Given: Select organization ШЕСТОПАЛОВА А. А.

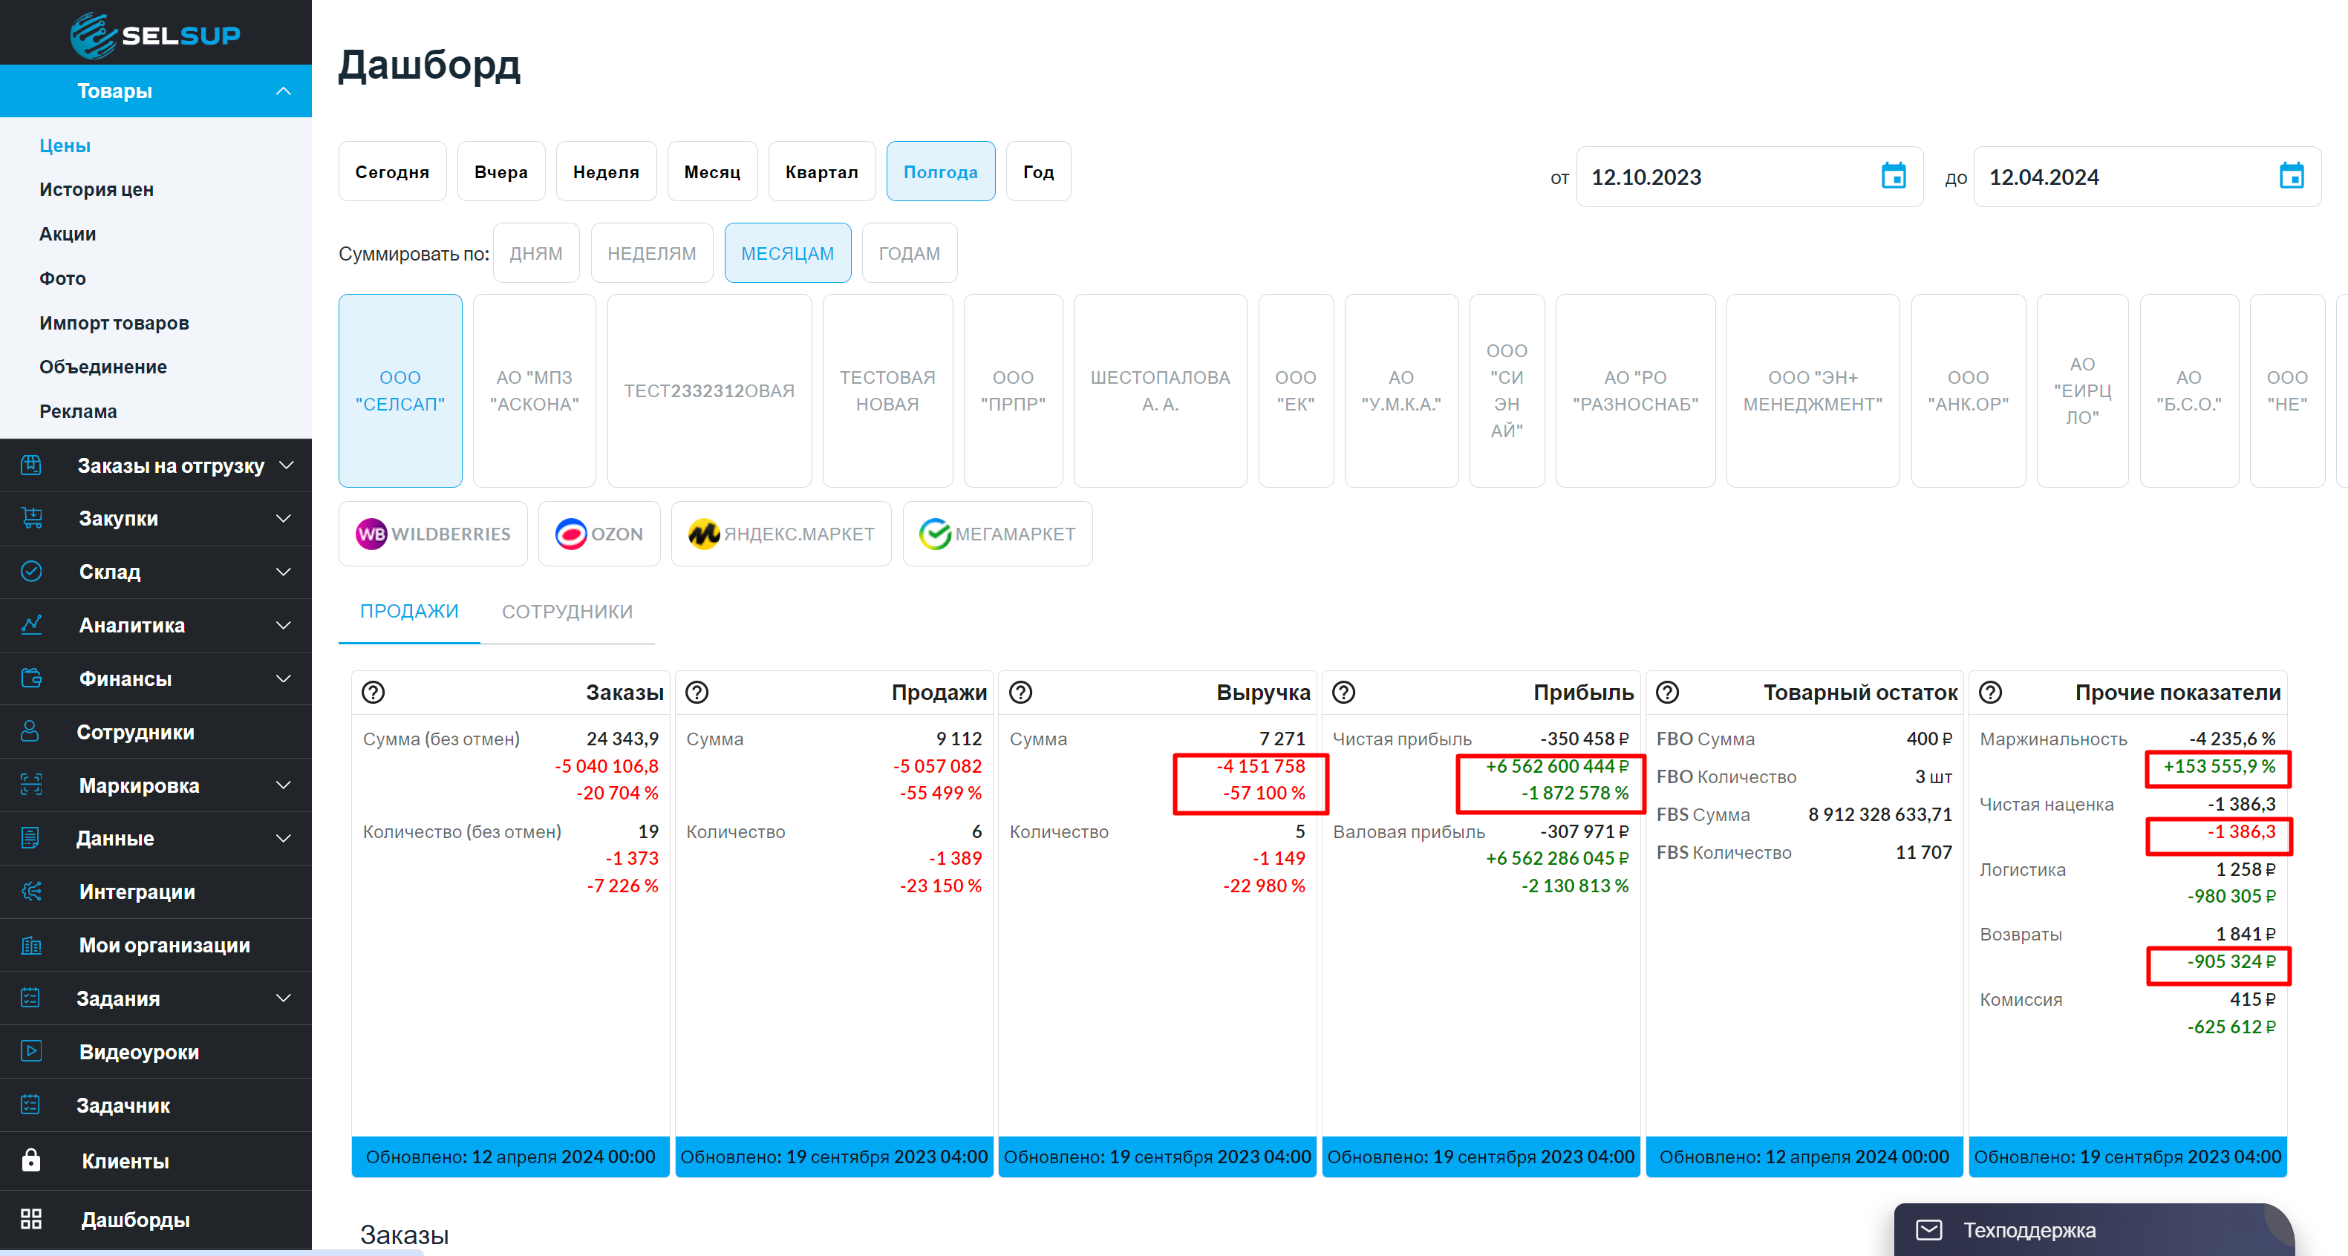Looking at the screenshot, I should point(1159,391).
